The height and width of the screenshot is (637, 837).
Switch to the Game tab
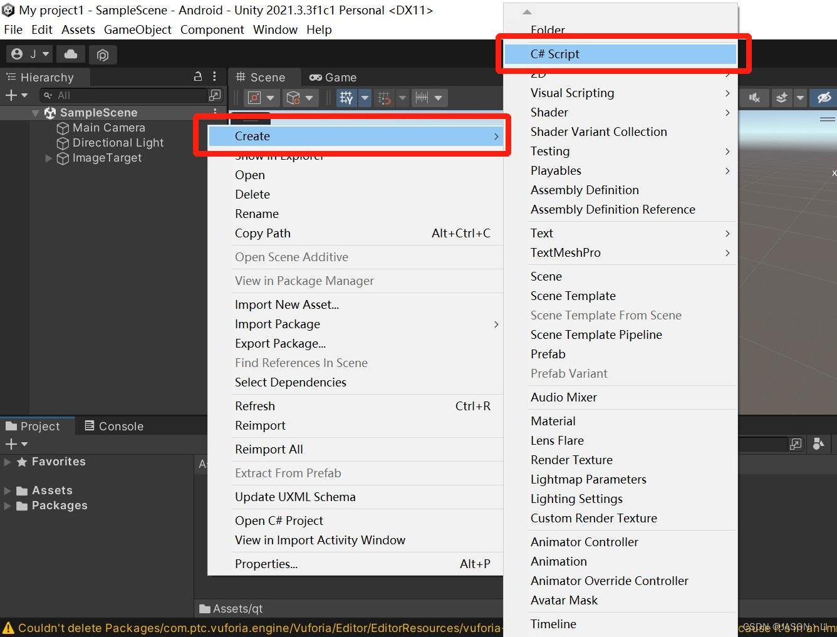click(333, 77)
